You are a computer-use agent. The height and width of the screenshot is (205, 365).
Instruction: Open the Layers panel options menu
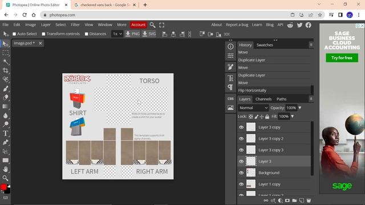311,99
